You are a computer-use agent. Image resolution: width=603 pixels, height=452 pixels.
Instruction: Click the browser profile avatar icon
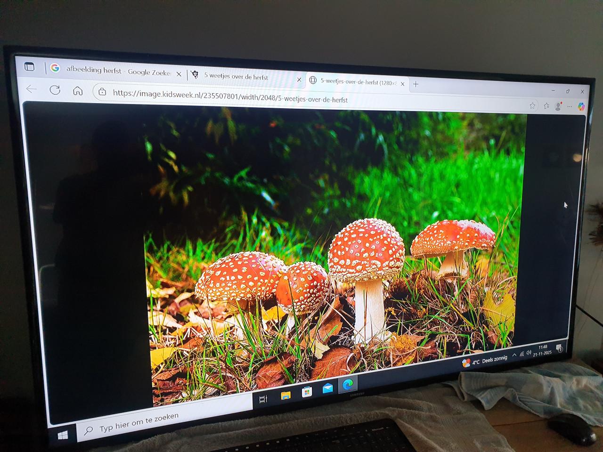point(558,107)
